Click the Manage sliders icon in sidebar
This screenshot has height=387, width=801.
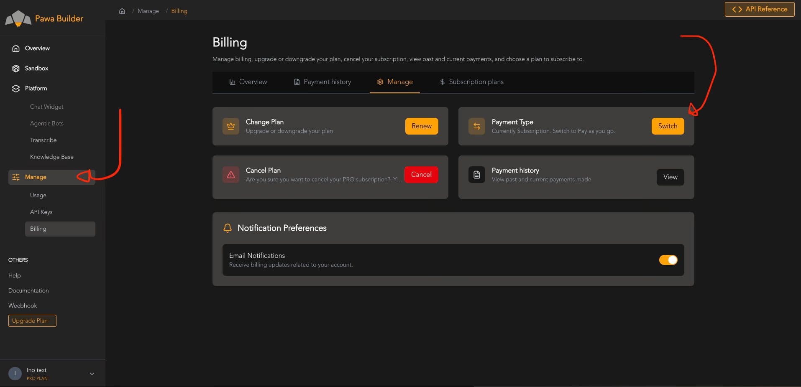coord(16,177)
